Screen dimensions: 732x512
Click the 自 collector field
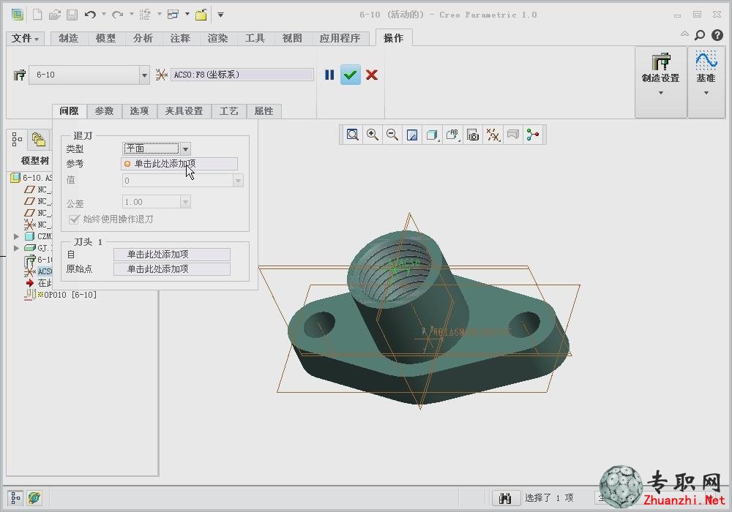172,254
